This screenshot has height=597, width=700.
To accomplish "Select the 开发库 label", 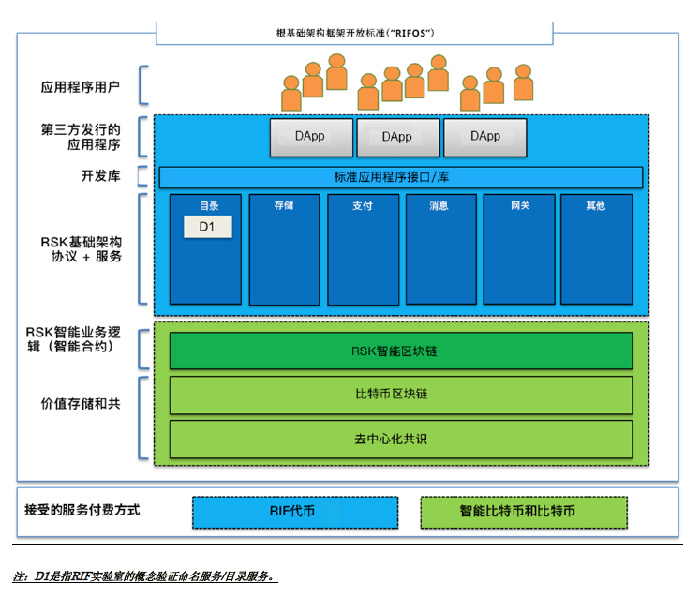I will pos(101,175).
